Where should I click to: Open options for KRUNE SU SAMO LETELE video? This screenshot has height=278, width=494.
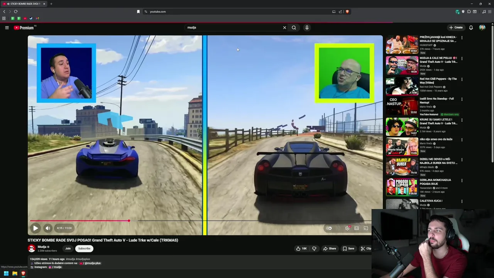pyautogui.click(x=462, y=120)
